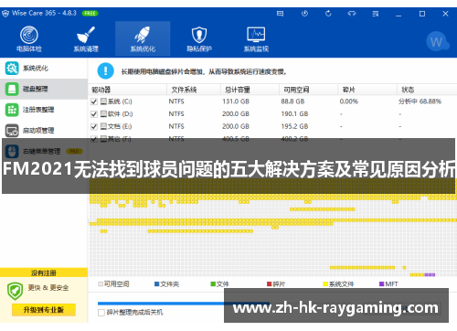Sort by the 碎片 column header
This screenshot has width=457, height=331.
pyautogui.click(x=367, y=90)
